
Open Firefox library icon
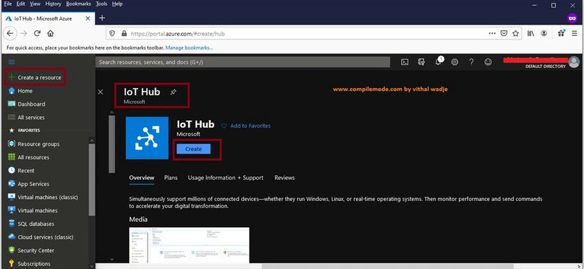click(530, 34)
